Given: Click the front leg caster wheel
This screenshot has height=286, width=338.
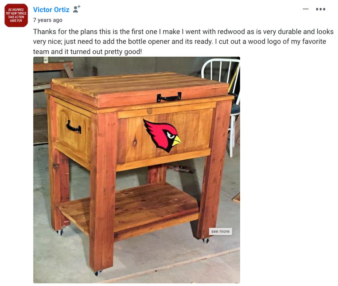Looking at the screenshot, I should [97, 273].
